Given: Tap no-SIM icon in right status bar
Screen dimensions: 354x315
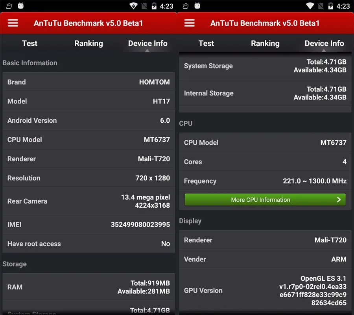Looking at the screenshot, I should pyautogui.click(x=321, y=6).
